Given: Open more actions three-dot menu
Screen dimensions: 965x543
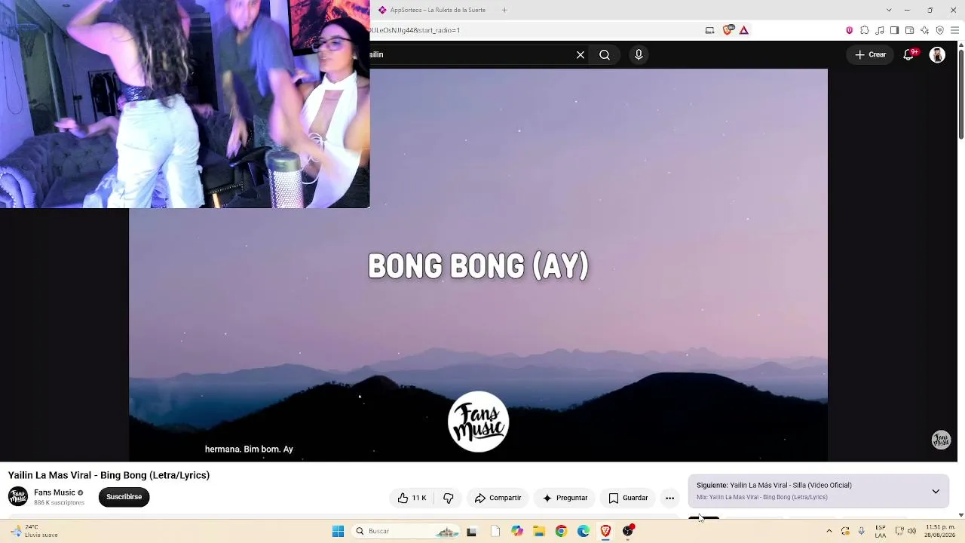Looking at the screenshot, I should point(669,498).
